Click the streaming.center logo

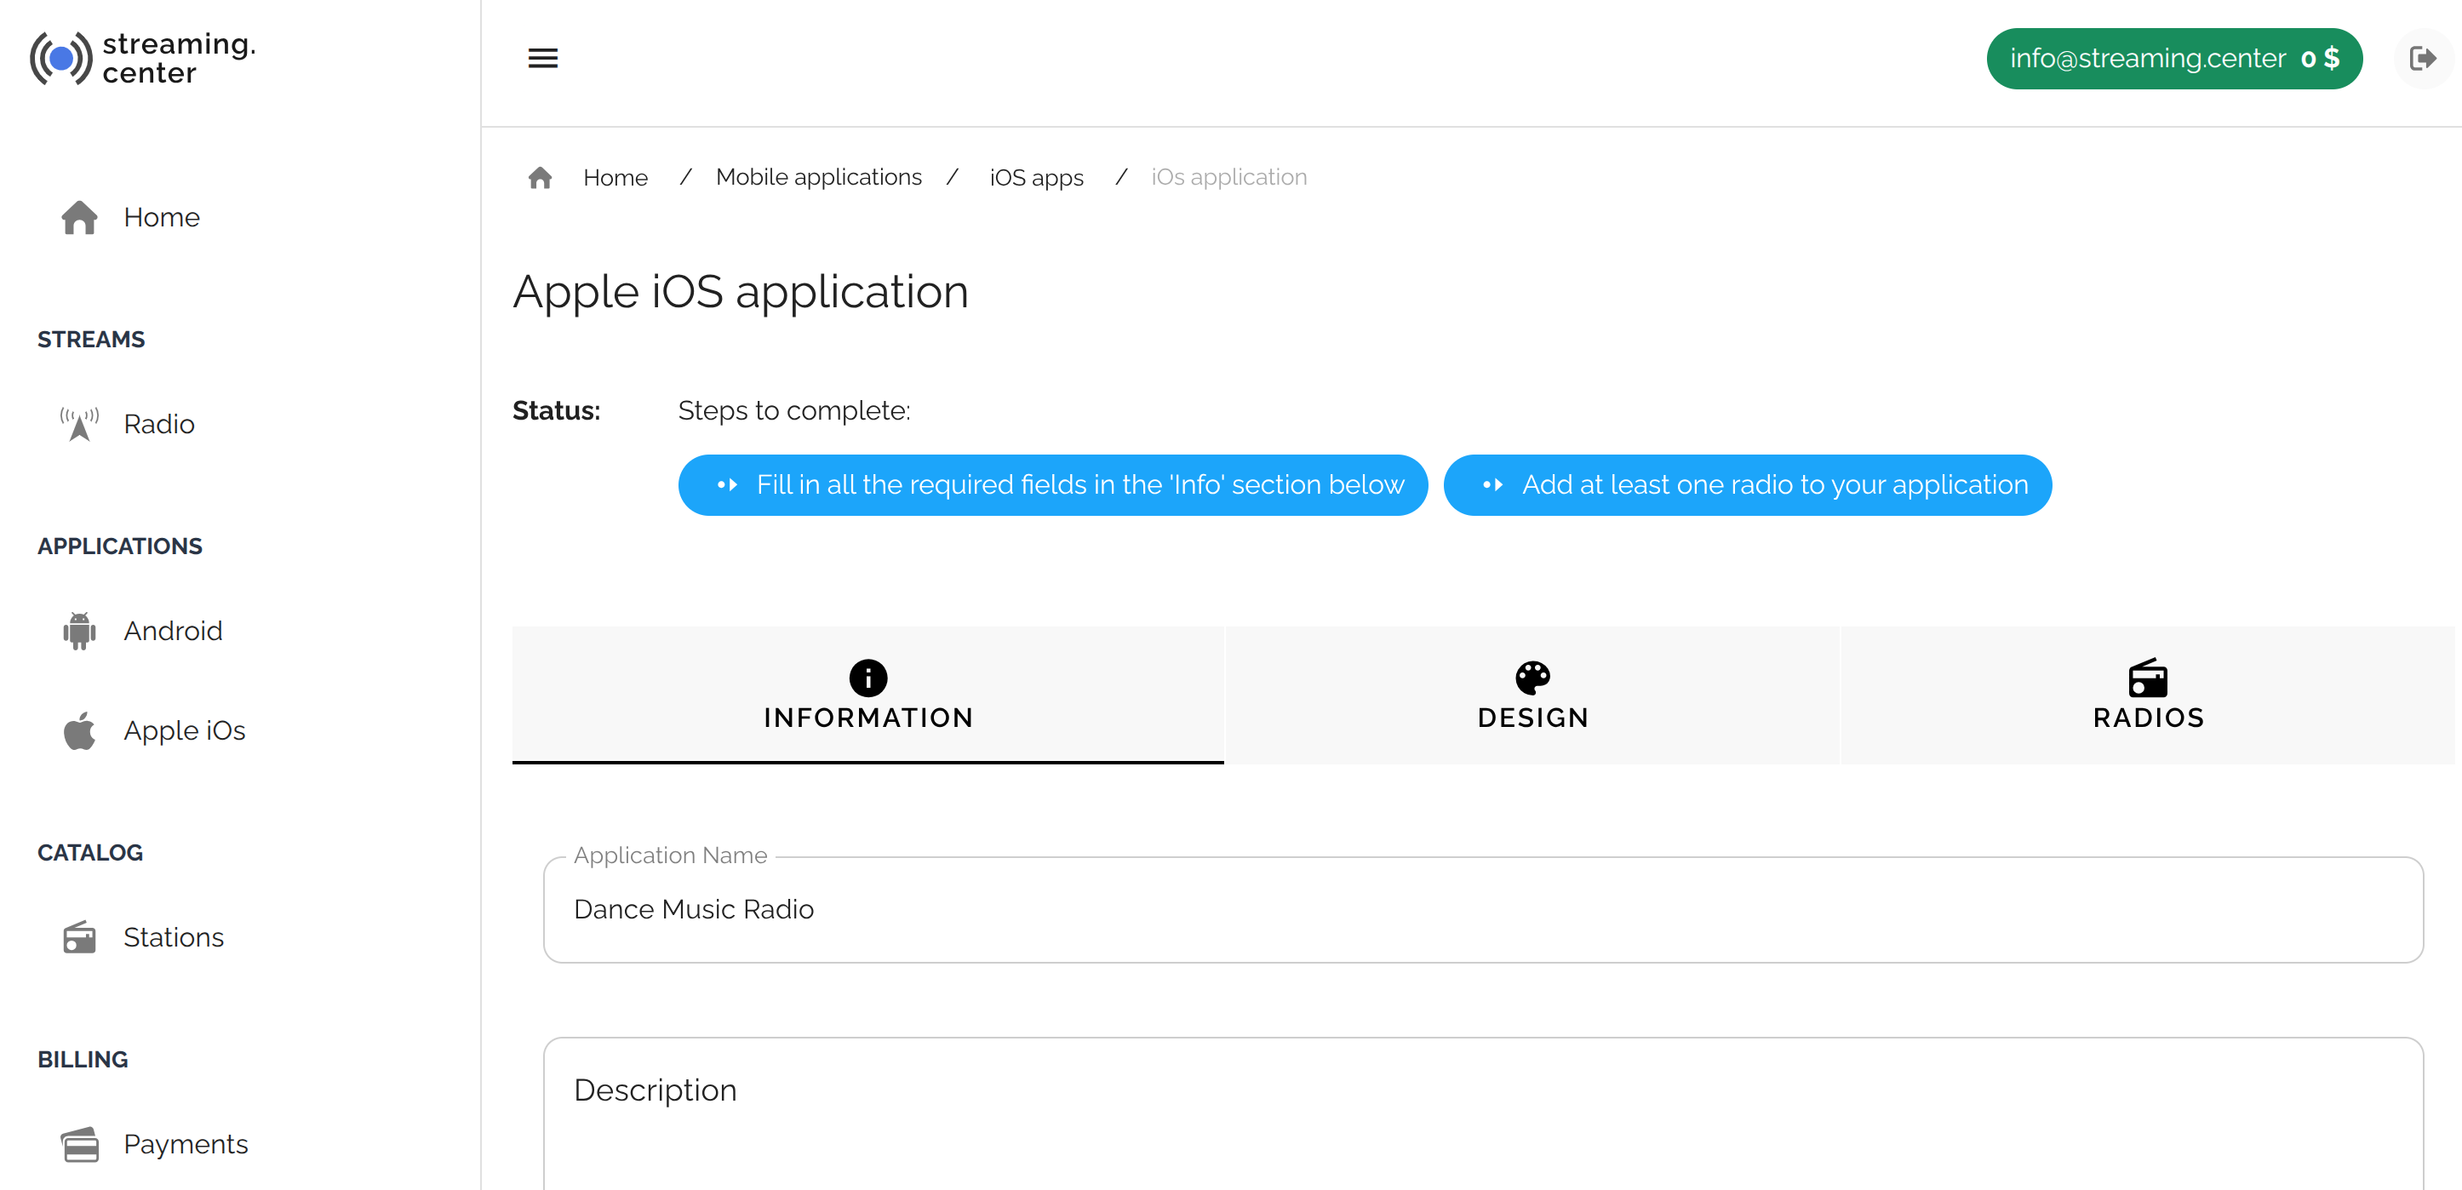[x=143, y=58]
